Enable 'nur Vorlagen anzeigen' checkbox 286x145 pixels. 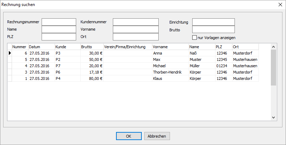pyautogui.click(x=194, y=38)
